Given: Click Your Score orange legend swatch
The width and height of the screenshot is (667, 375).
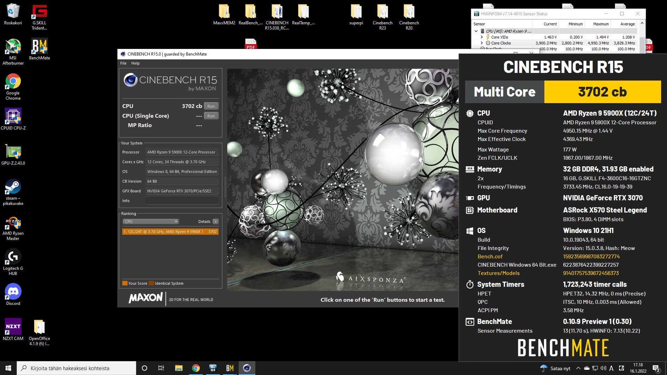Looking at the screenshot, I should click(x=125, y=283).
